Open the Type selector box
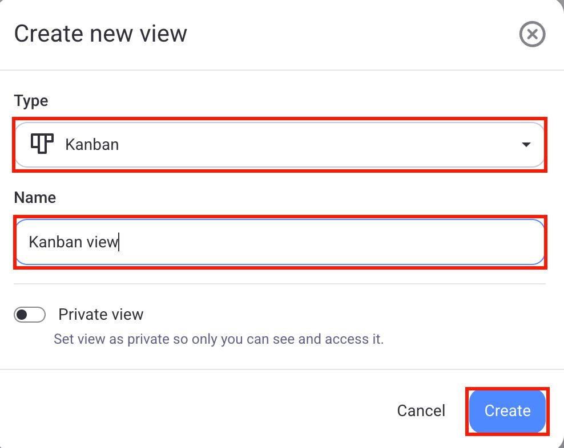Screen dimensions: 564x448 [x=280, y=145]
